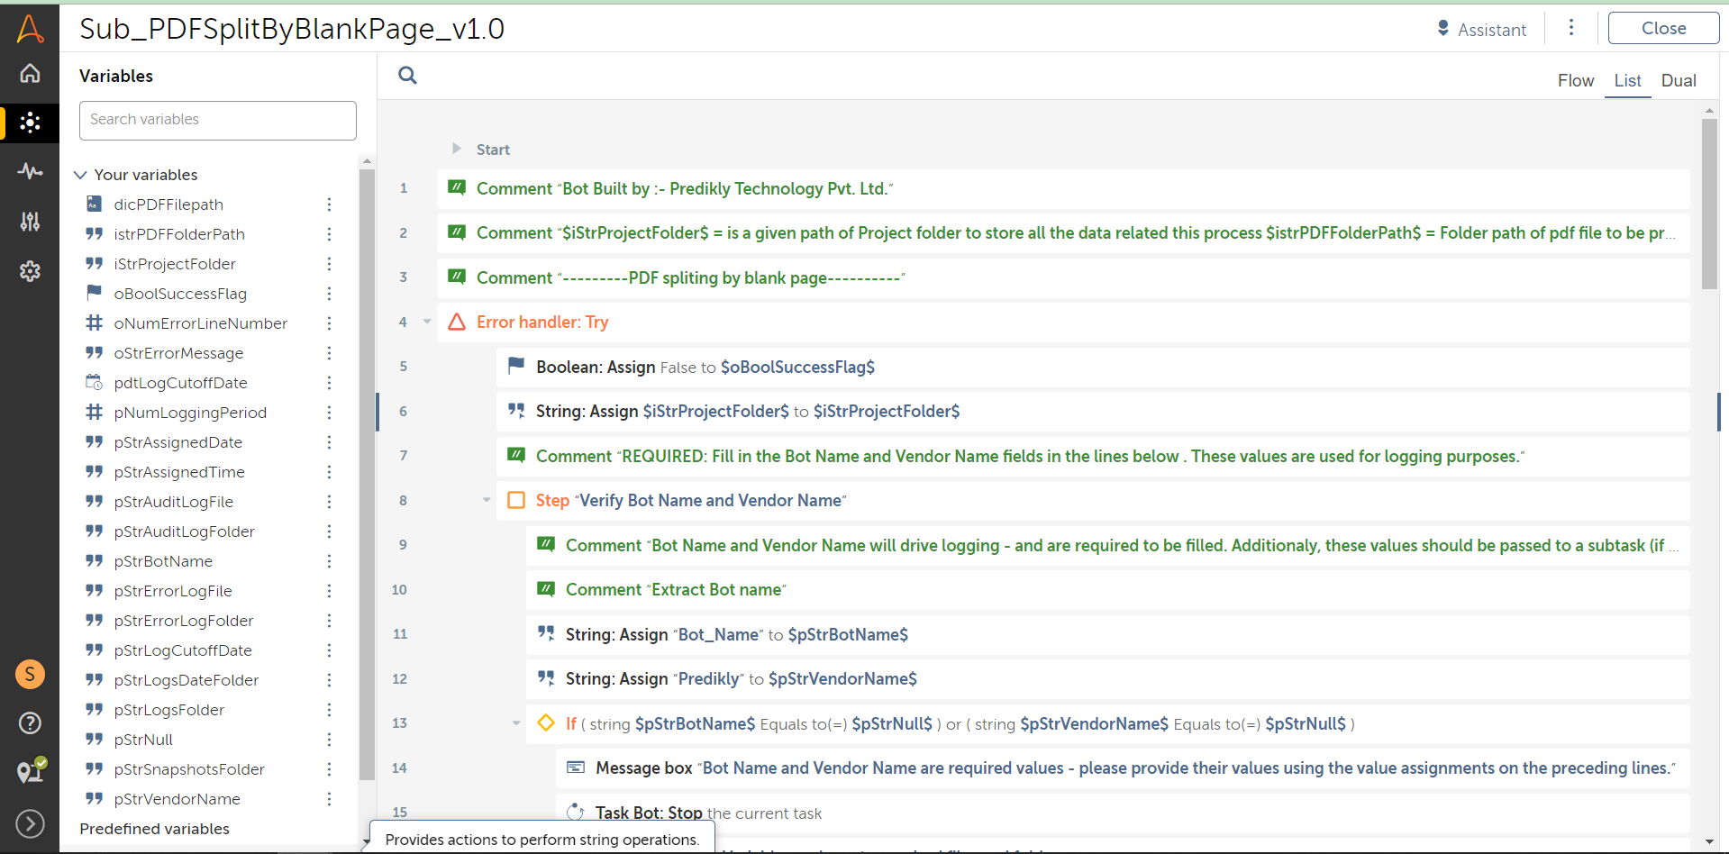Collapse the If condition on line 13
Screen dimensions: 1729x854
point(516,723)
